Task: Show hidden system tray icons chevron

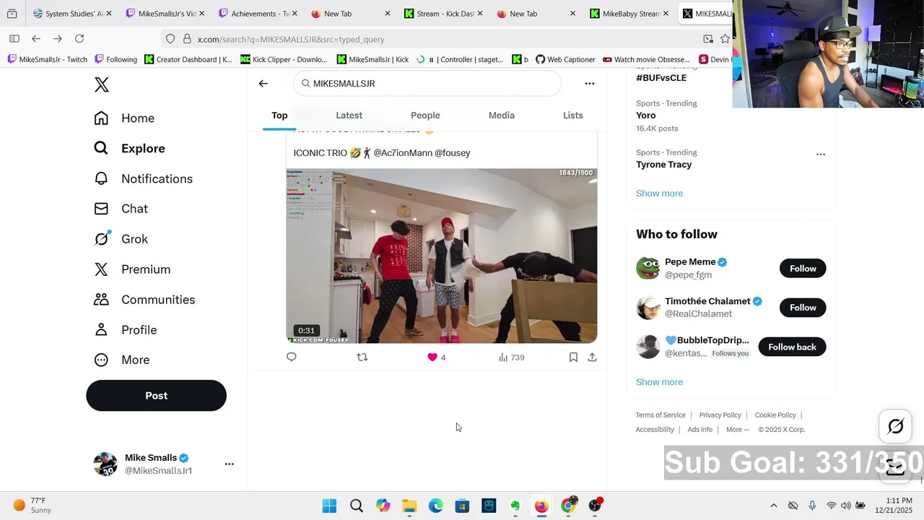Action: (774, 506)
